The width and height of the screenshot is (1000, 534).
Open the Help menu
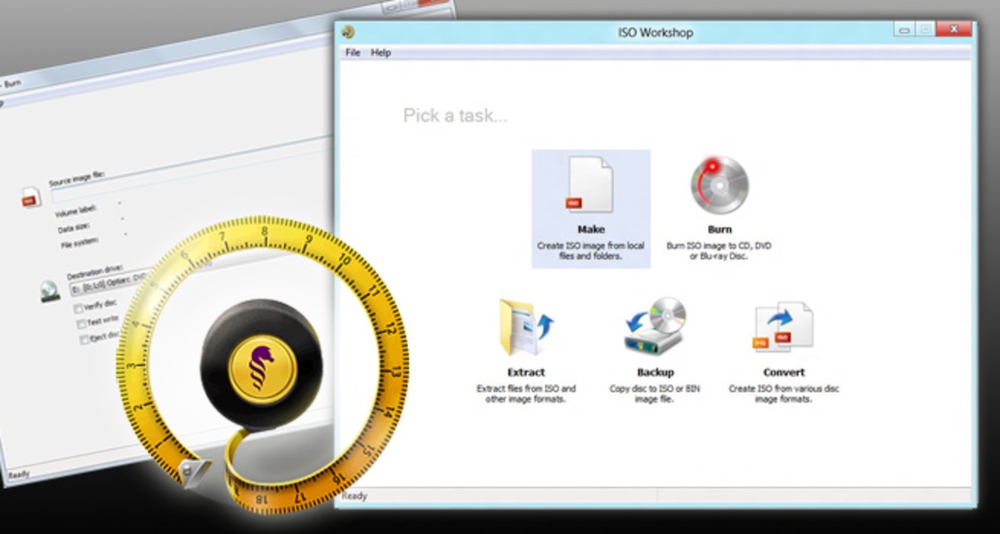pos(381,53)
